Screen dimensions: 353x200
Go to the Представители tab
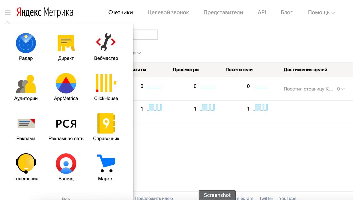[223, 12]
